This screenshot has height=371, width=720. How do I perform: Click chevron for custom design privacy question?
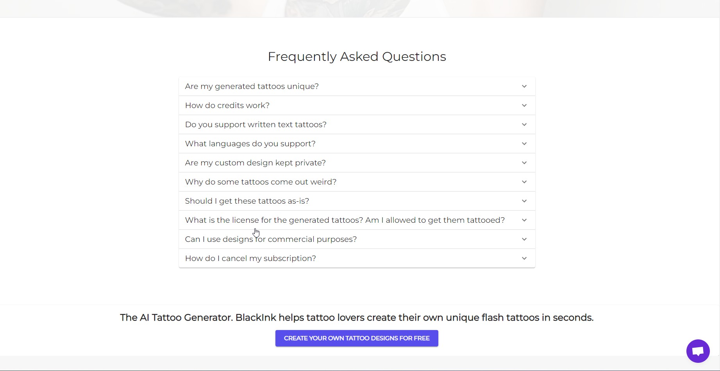click(x=524, y=163)
